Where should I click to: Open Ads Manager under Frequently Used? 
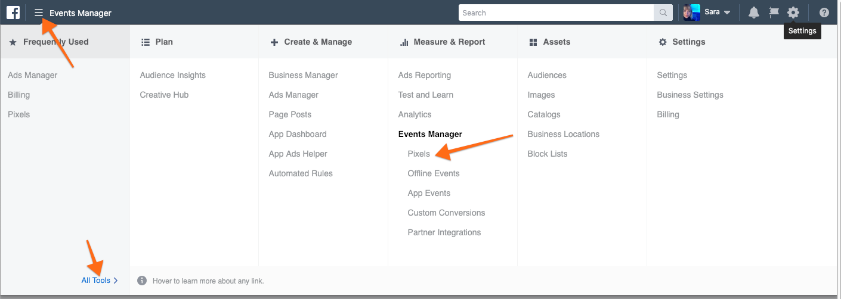click(x=33, y=75)
